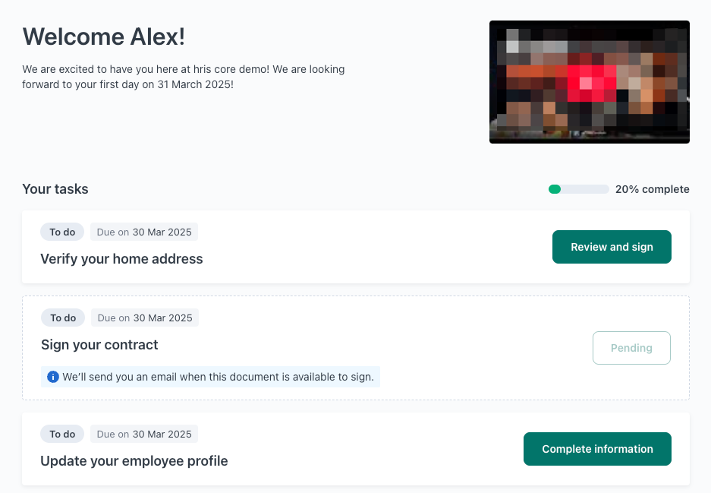Viewport: 711px width, 493px height.
Task: Click the green task progress bar
Action: tap(578, 189)
